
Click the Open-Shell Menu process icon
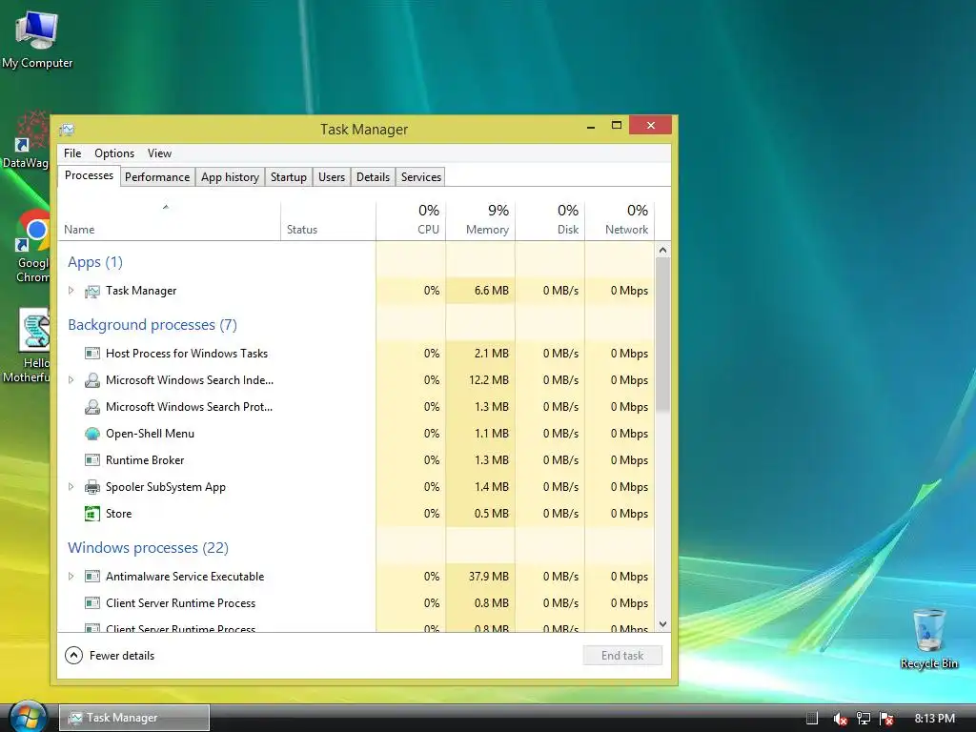coord(92,434)
